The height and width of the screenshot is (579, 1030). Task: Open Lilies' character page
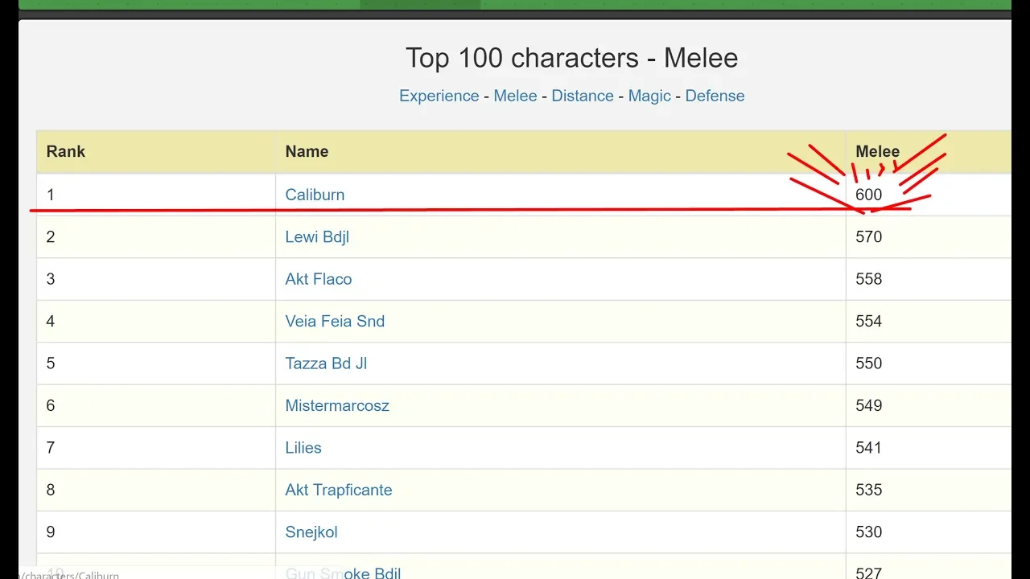coord(303,448)
